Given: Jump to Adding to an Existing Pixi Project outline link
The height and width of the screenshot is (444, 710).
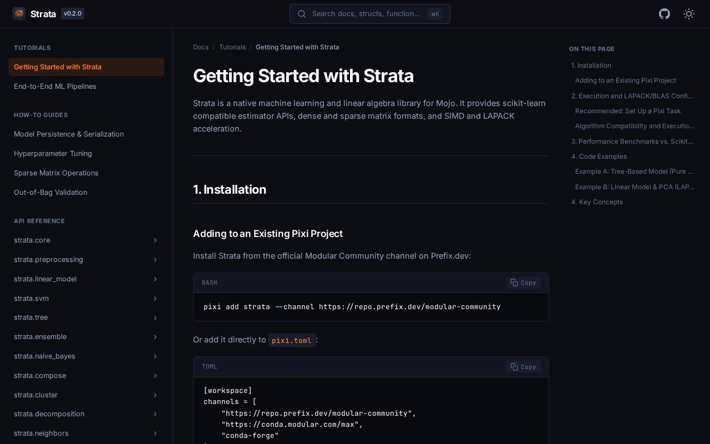Looking at the screenshot, I should (626, 80).
